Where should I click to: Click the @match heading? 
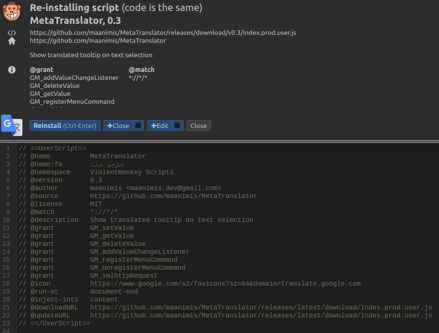click(141, 69)
